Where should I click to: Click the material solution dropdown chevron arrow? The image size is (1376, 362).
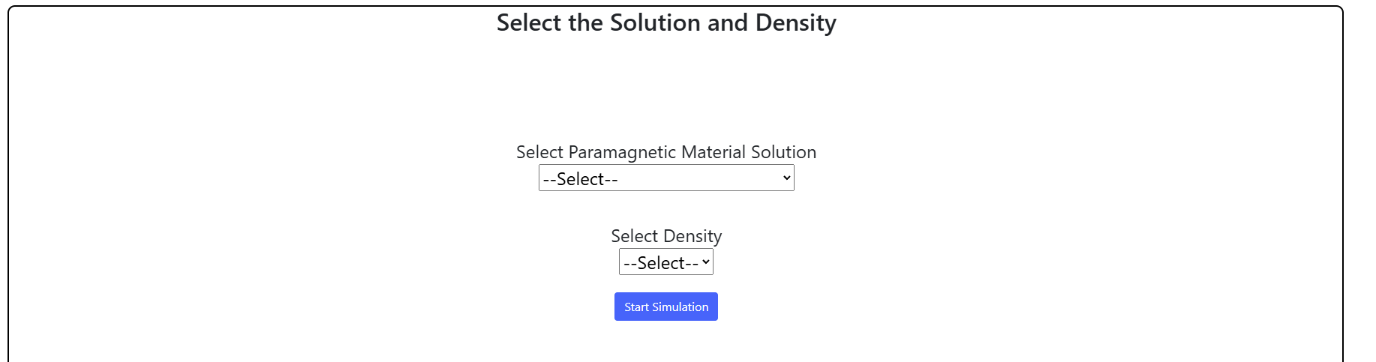pos(786,178)
